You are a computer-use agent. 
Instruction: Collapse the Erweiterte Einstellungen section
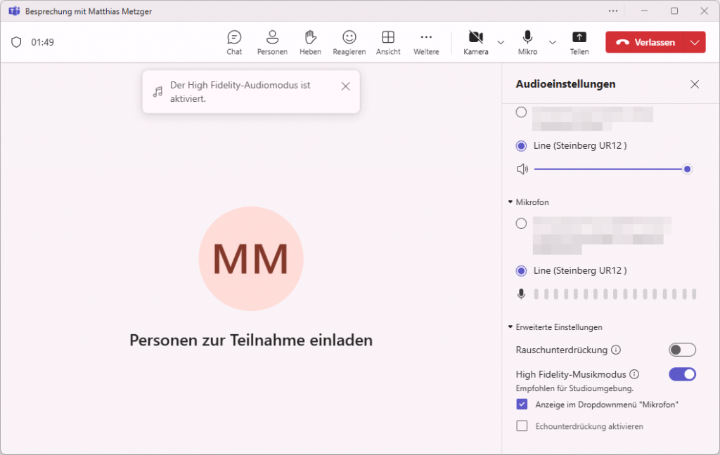pyautogui.click(x=510, y=327)
